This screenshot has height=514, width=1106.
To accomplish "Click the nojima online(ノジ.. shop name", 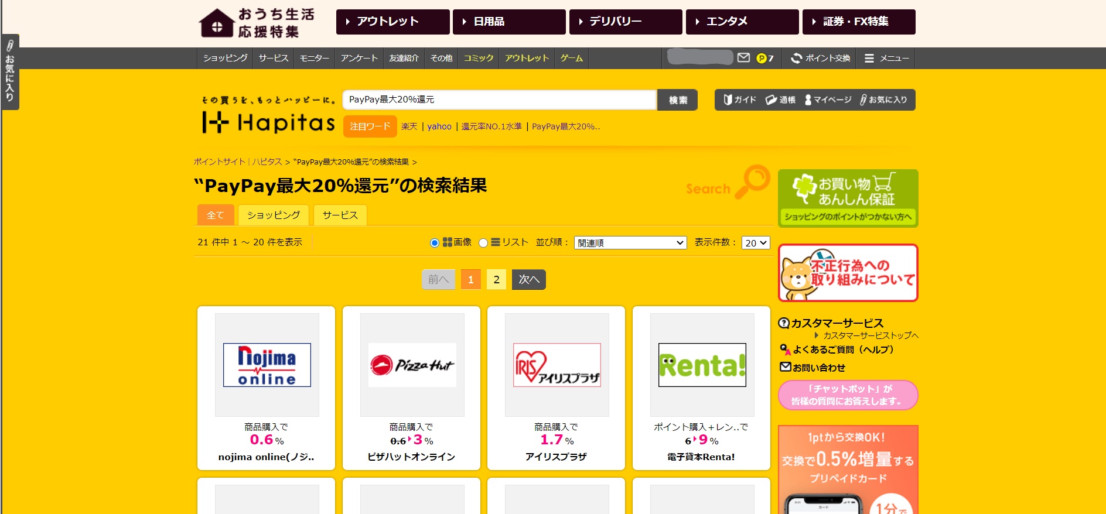I will click(267, 457).
